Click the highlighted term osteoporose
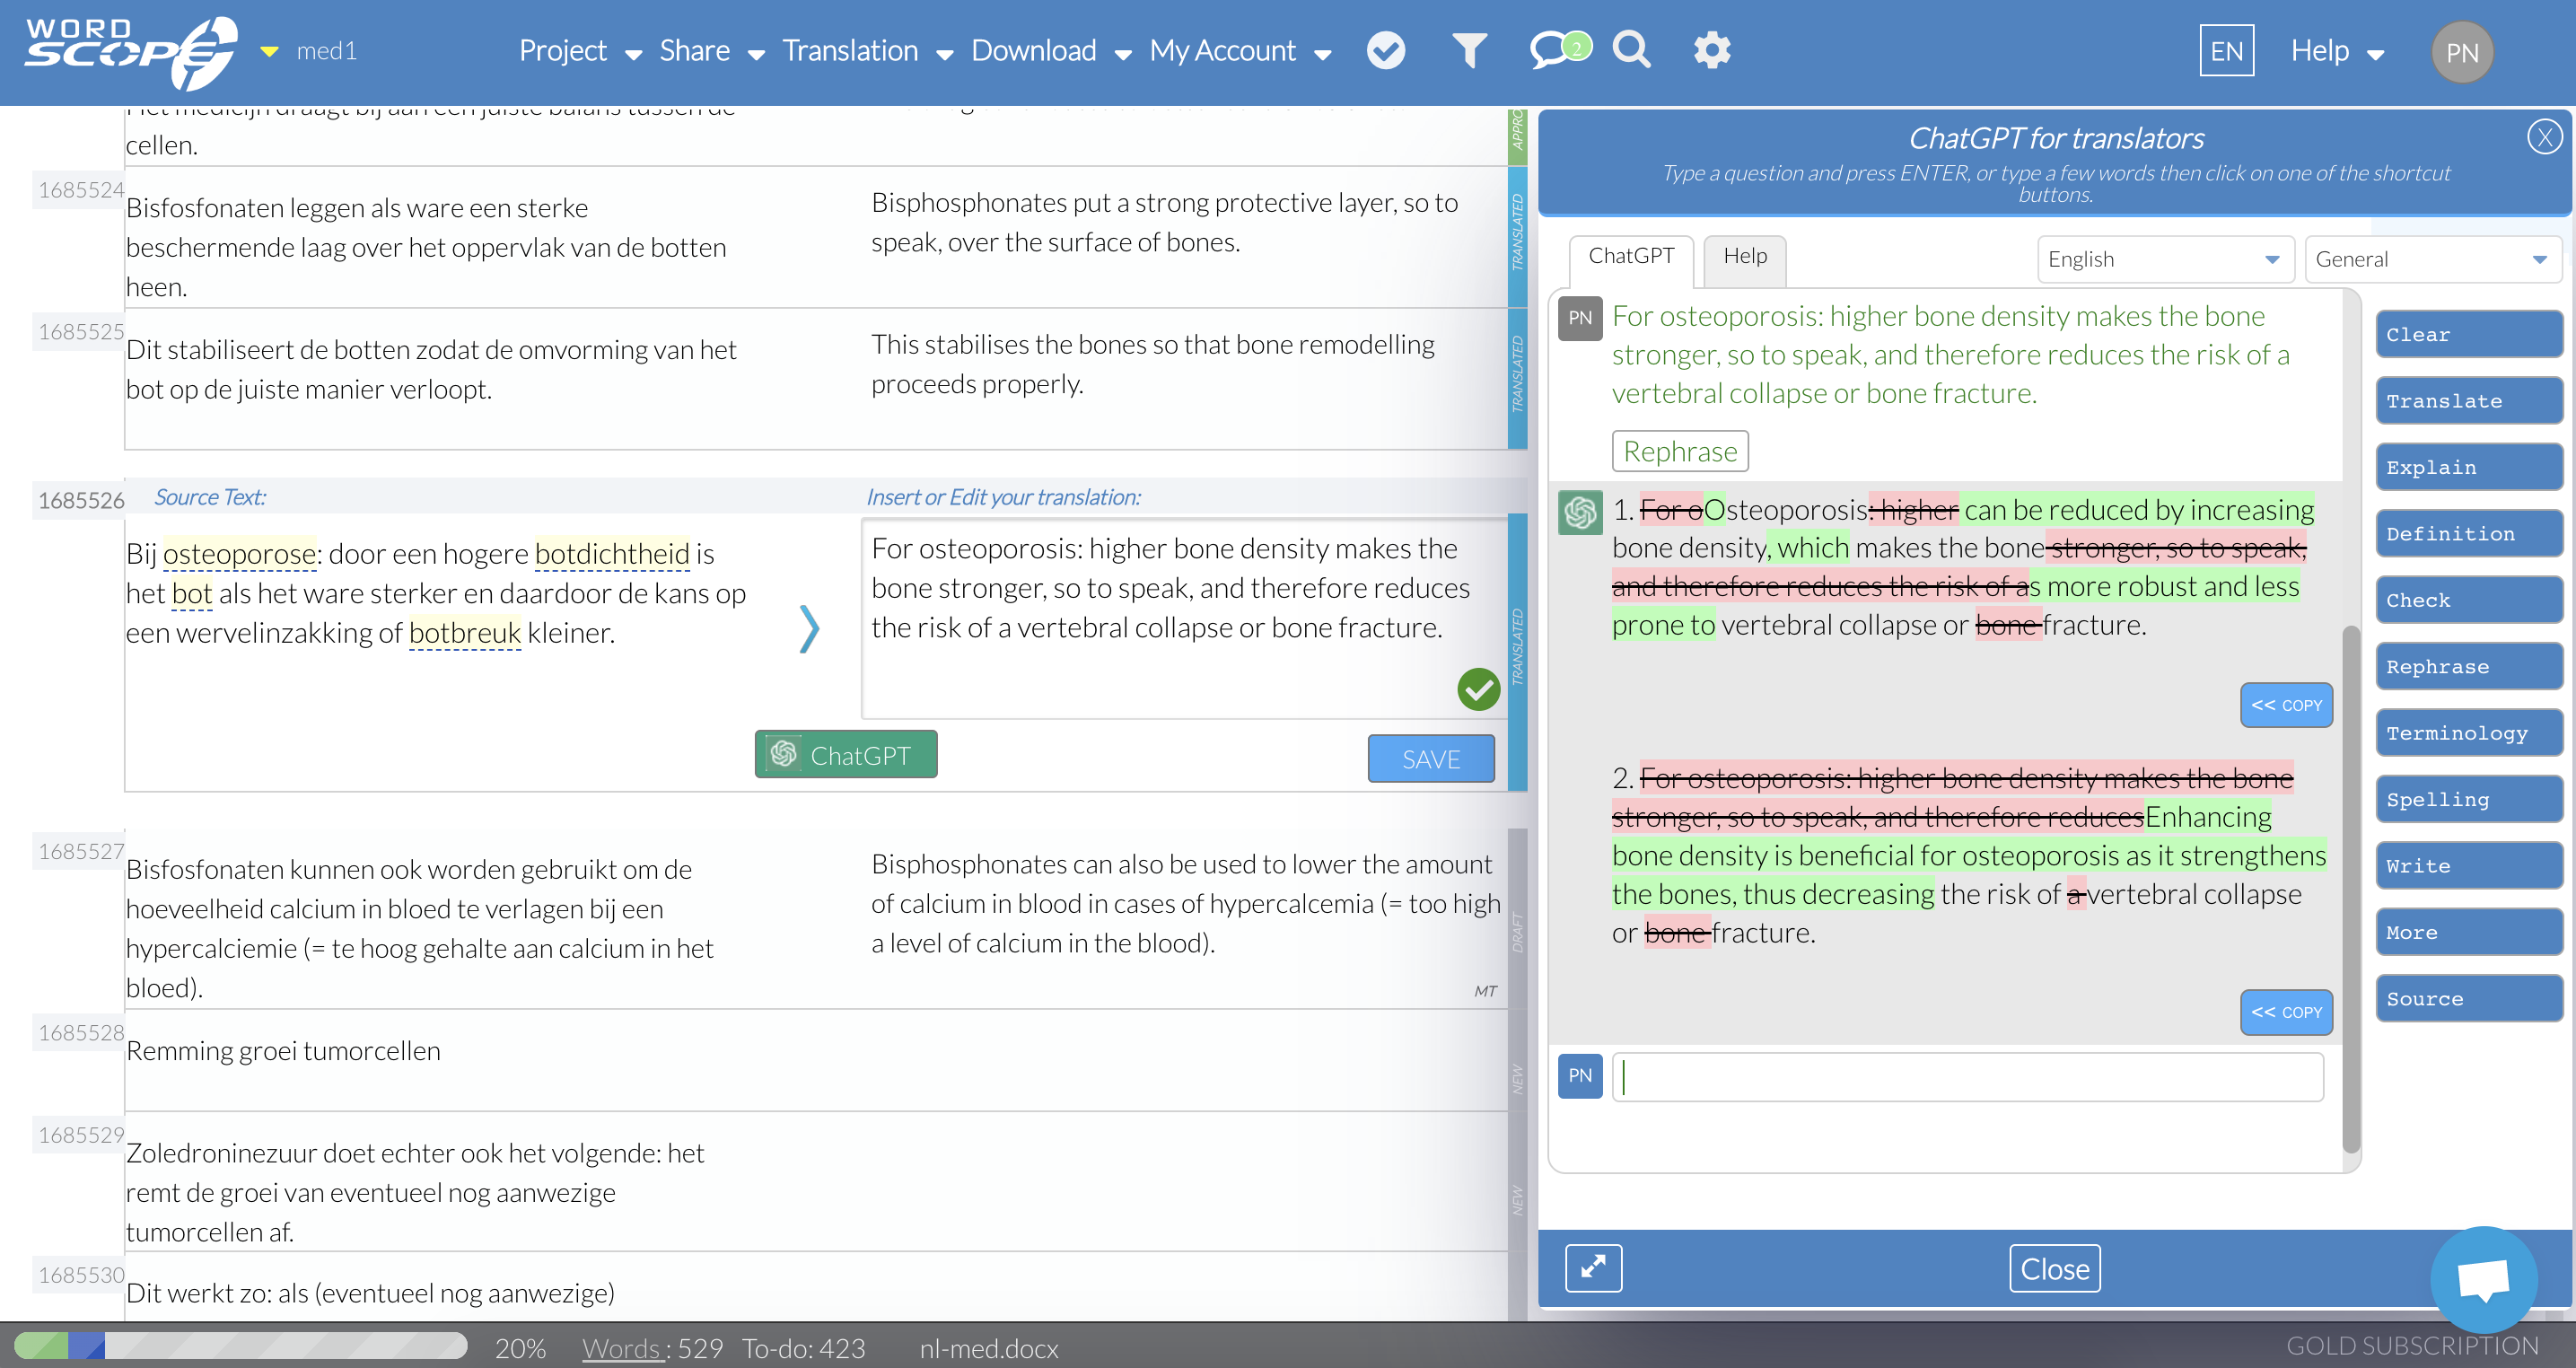 point(239,554)
